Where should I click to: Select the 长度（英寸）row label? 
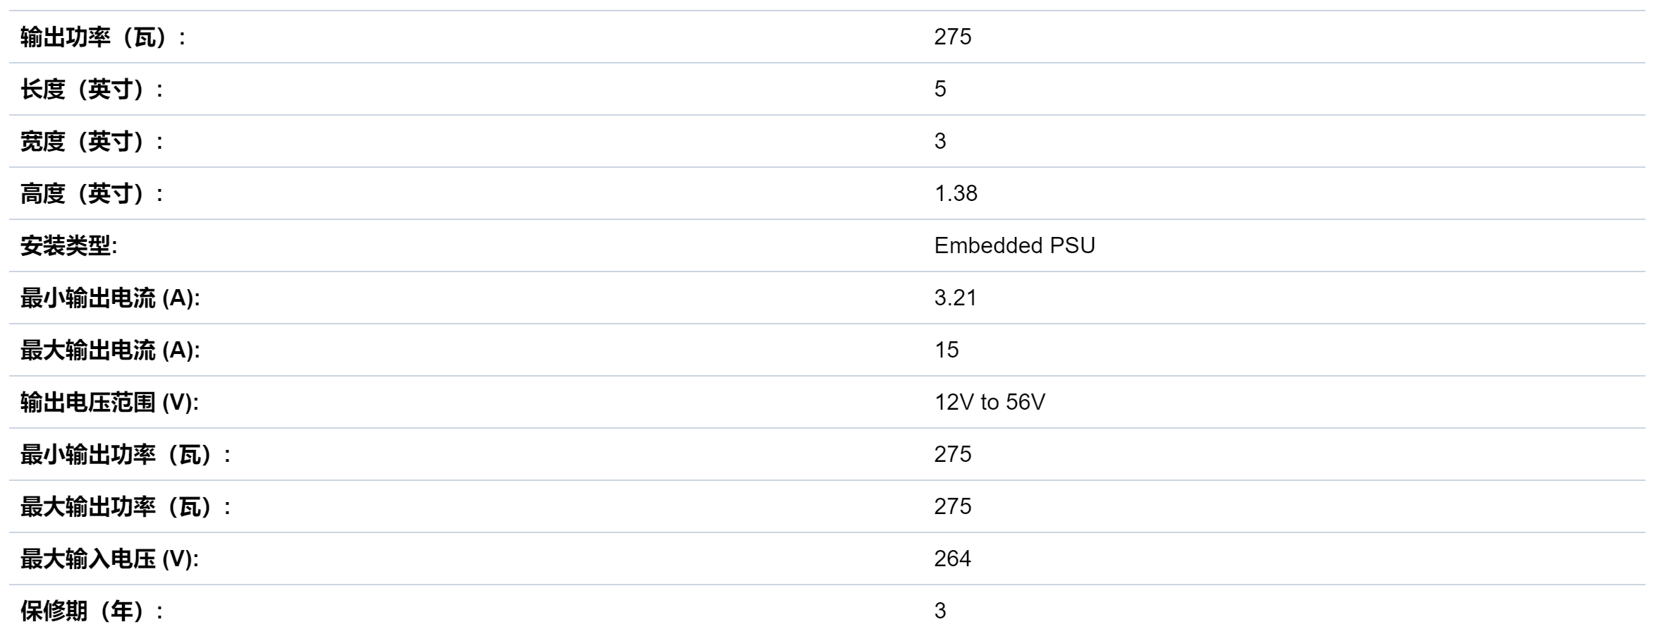click(92, 89)
